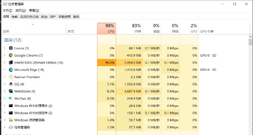This screenshot has height=135, width=253.
Task: Click GPU 0 - 3D in Chrome row
Action: coord(208,55)
